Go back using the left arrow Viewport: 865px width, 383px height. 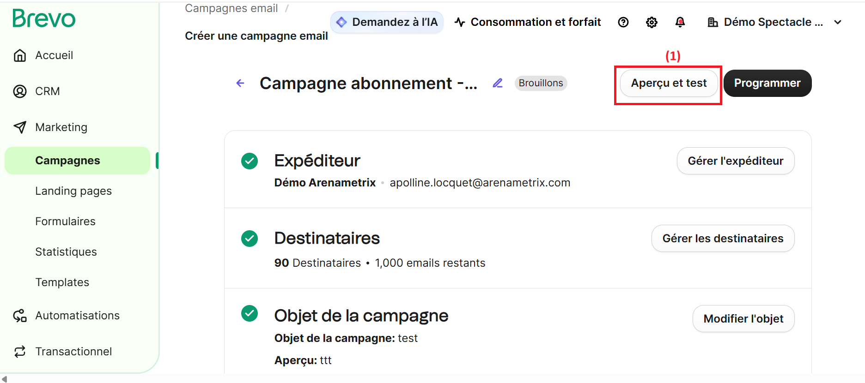[240, 83]
